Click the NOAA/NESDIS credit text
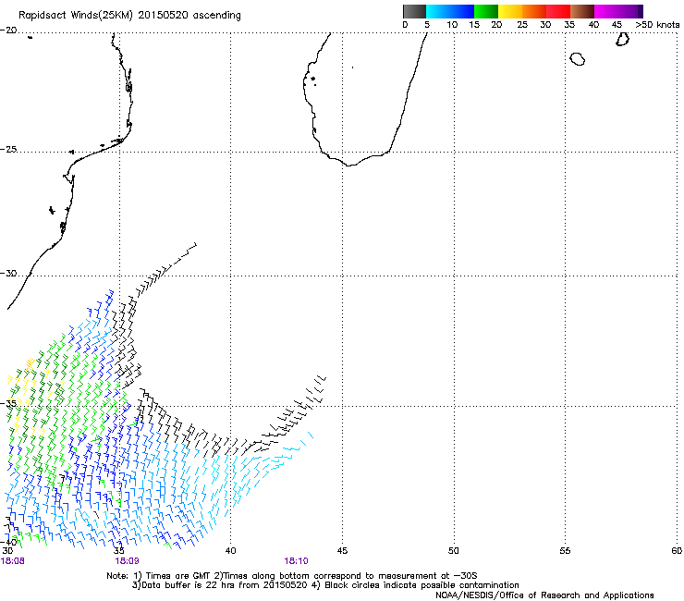The height and width of the screenshot is (601, 684). (x=544, y=595)
